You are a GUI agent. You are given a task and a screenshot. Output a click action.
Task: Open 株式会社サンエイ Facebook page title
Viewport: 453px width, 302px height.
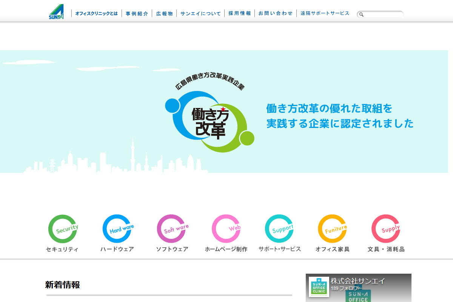tap(358, 281)
